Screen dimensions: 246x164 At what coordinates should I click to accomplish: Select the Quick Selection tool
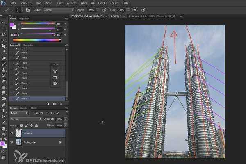pyautogui.click(x=3, y=40)
